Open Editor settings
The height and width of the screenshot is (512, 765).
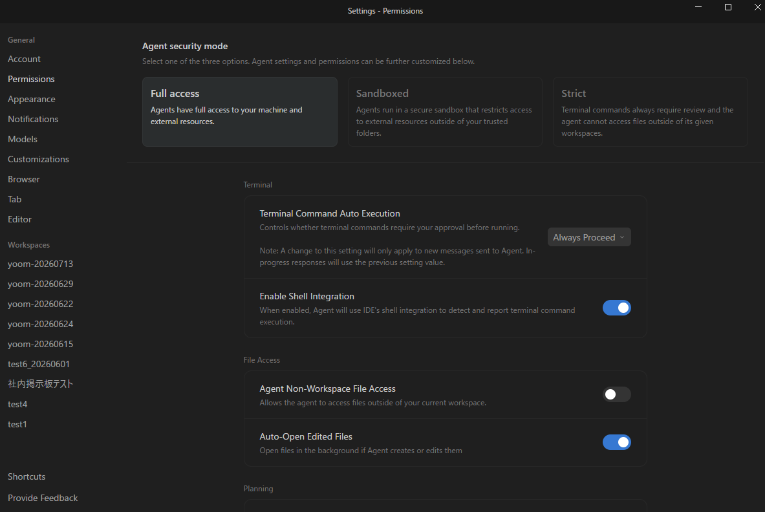(x=19, y=219)
